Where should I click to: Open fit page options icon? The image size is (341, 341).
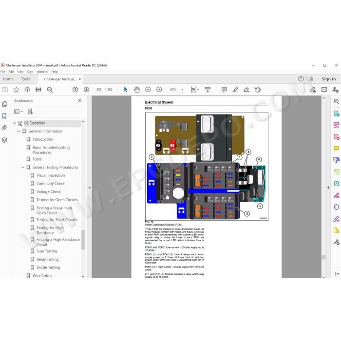(x=194, y=89)
